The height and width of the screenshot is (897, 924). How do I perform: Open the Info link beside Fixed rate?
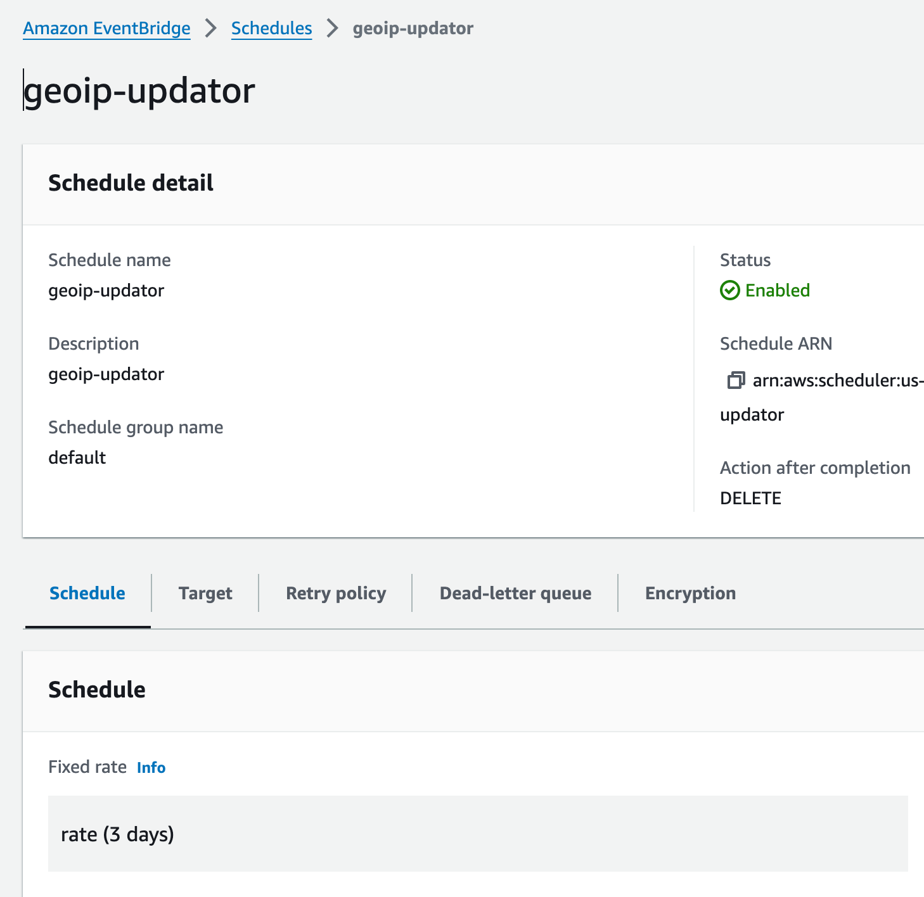pos(151,767)
